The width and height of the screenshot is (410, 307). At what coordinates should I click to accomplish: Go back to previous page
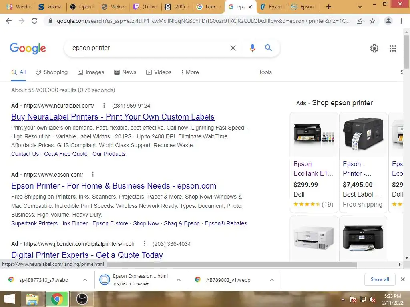coord(9,21)
